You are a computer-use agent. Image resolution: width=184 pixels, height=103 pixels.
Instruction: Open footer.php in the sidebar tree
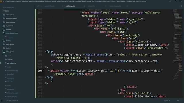(x=10, y=74)
